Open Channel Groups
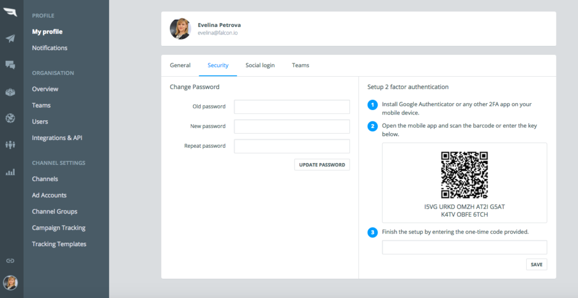Screen dimensions: 578x298 [55, 211]
